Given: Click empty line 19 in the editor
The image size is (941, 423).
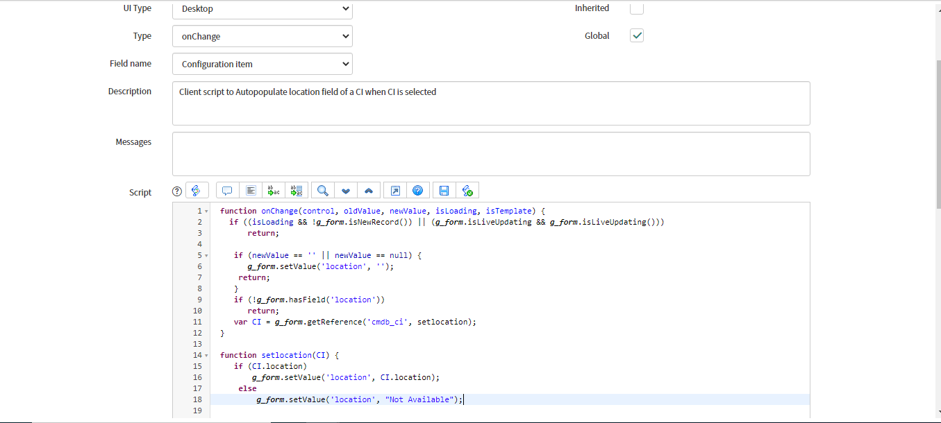Looking at the screenshot, I should pos(510,411).
